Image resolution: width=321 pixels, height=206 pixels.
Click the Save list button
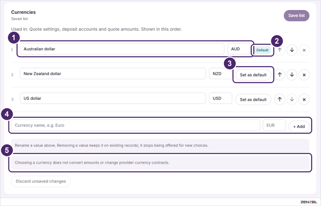297,16
